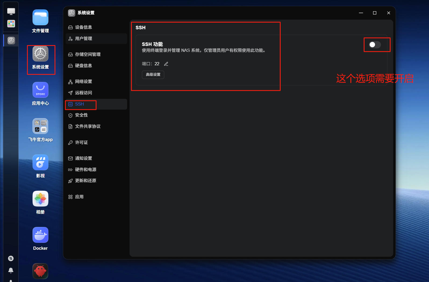The image size is (429, 282).
Task: Maximize the 系统设置 window
Action: click(x=375, y=13)
